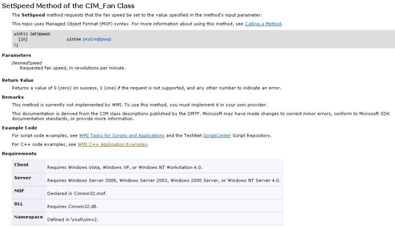395x228 pixels.
Task: Click the Remarks section heading
Action: pos(13,97)
